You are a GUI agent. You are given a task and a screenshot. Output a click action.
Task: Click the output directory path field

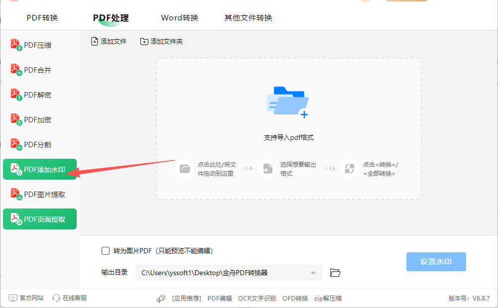(229, 273)
